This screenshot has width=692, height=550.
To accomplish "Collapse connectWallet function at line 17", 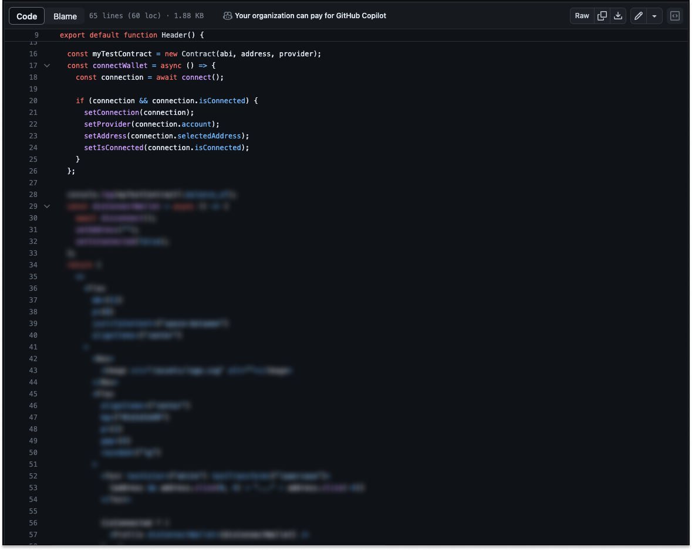I will pyautogui.click(x=47, y=65).
